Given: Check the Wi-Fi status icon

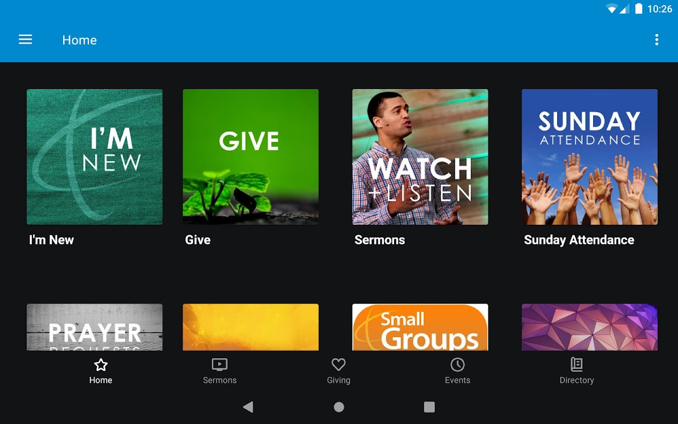Looking at the screenshot, I should pyautogui.click(x=612, y=9).
